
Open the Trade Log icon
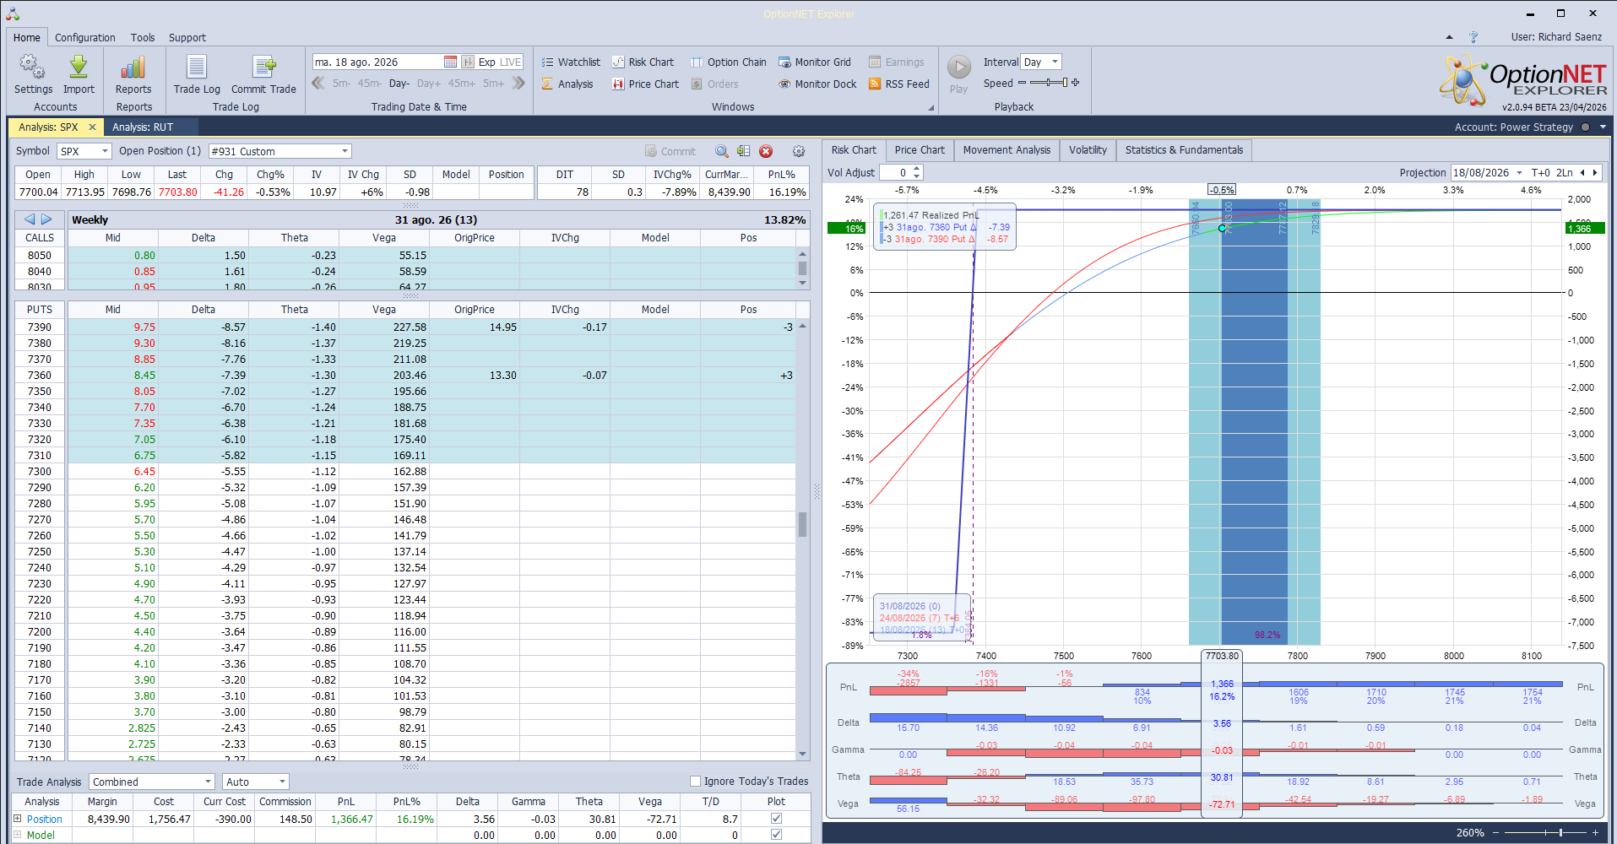(x=197, y=74)
